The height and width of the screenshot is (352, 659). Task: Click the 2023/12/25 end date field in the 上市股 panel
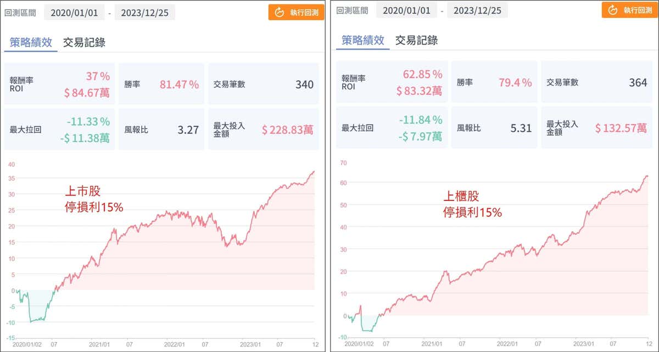pyautogui.click(x=145, y=12)
